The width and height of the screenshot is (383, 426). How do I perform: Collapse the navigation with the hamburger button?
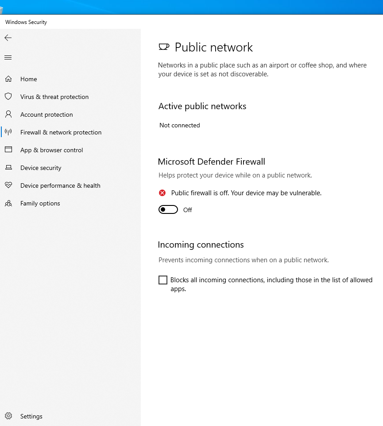8,57
